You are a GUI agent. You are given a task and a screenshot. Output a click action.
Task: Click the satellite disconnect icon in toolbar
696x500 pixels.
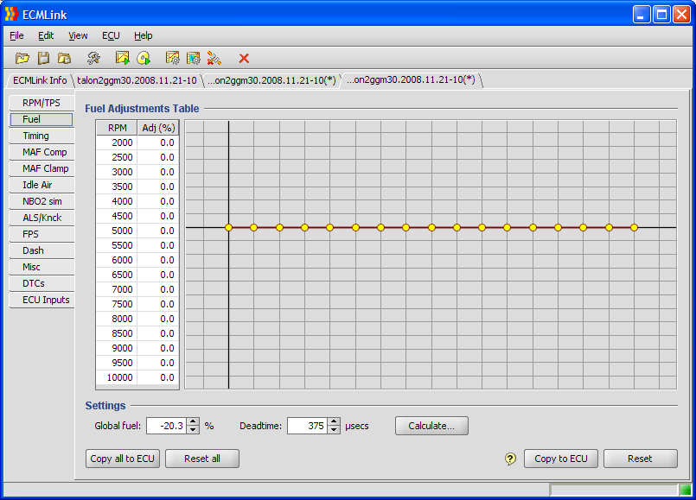[x=214, y=58]
